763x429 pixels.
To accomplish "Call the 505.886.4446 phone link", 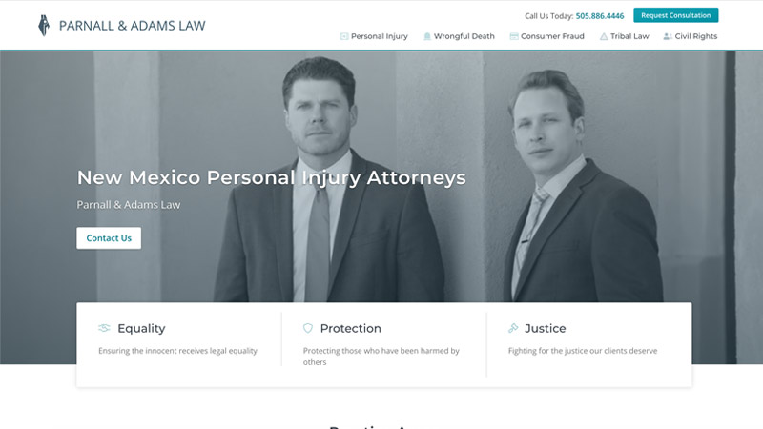I will click(600, 16).
